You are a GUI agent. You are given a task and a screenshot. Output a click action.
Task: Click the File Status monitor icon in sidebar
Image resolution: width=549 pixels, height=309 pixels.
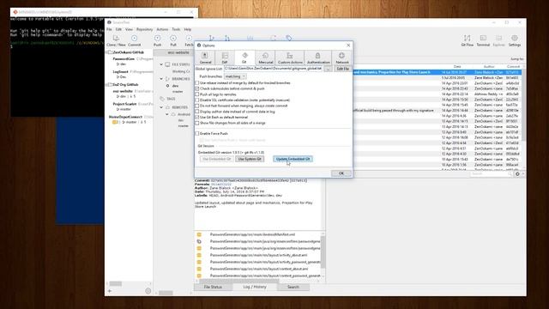168,64
